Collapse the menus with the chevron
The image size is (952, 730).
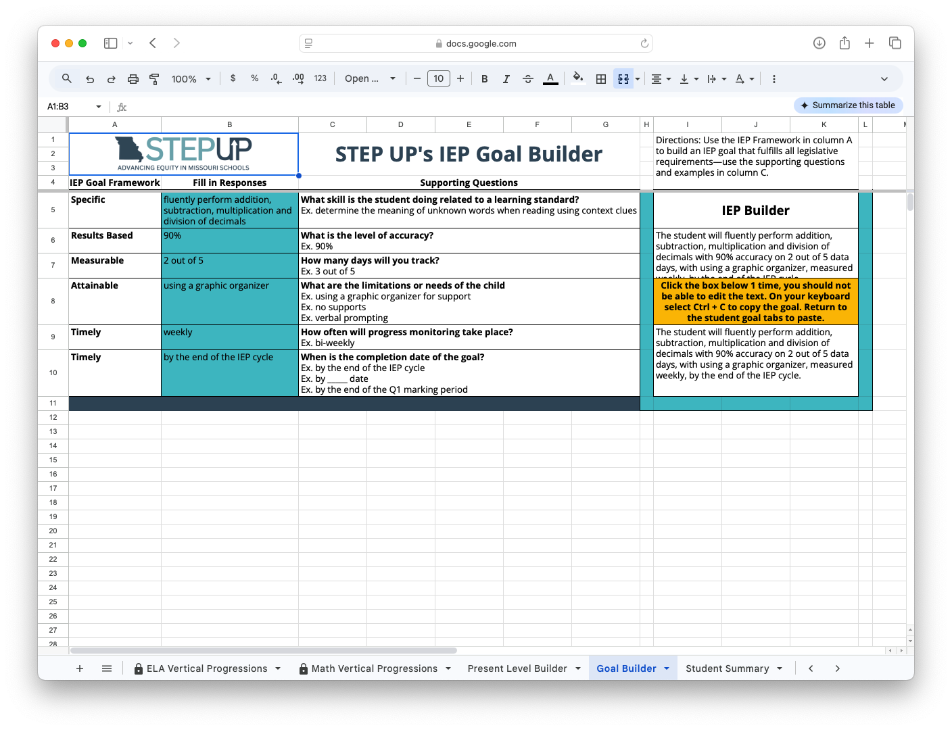tap(884, 79)
